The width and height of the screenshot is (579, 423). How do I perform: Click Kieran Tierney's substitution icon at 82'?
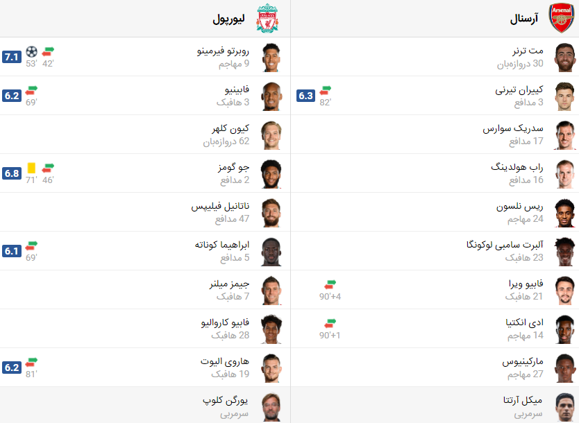tap(324, 91)
